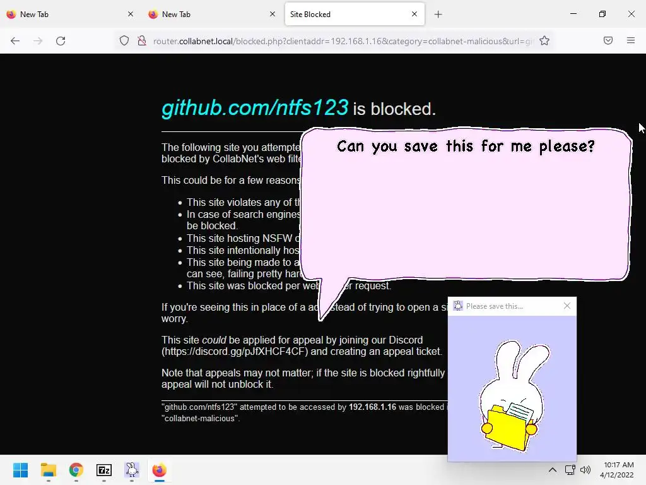Close the Site Blocked tab
This screenshot has width=646, height=485.
click(414, 14)
